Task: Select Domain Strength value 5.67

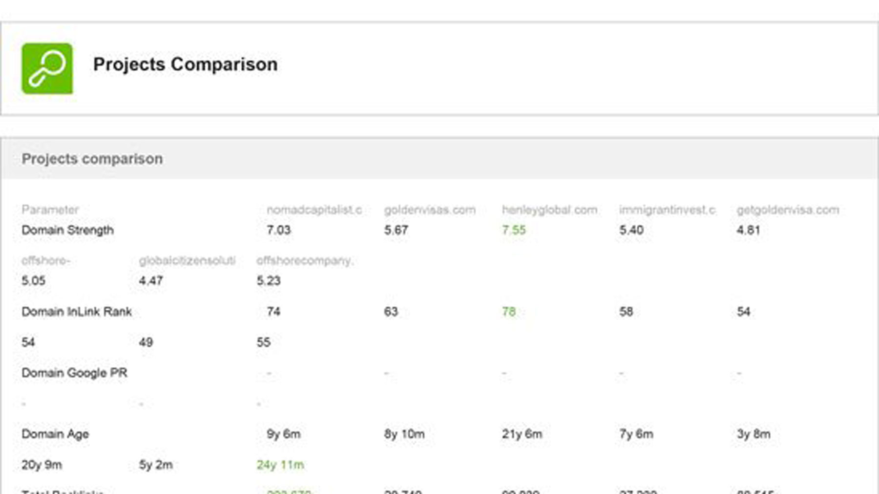Action: coord(396,230)
